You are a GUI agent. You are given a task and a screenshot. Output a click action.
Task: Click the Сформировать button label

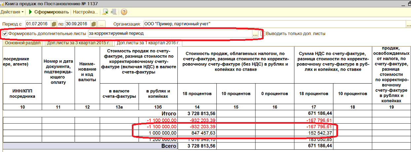(x=52, y=12)
